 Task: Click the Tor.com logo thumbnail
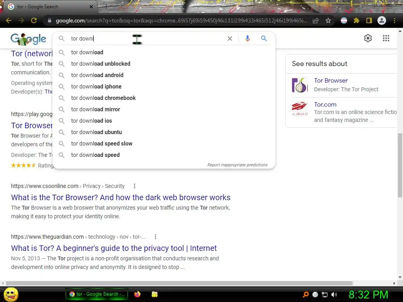299,109
